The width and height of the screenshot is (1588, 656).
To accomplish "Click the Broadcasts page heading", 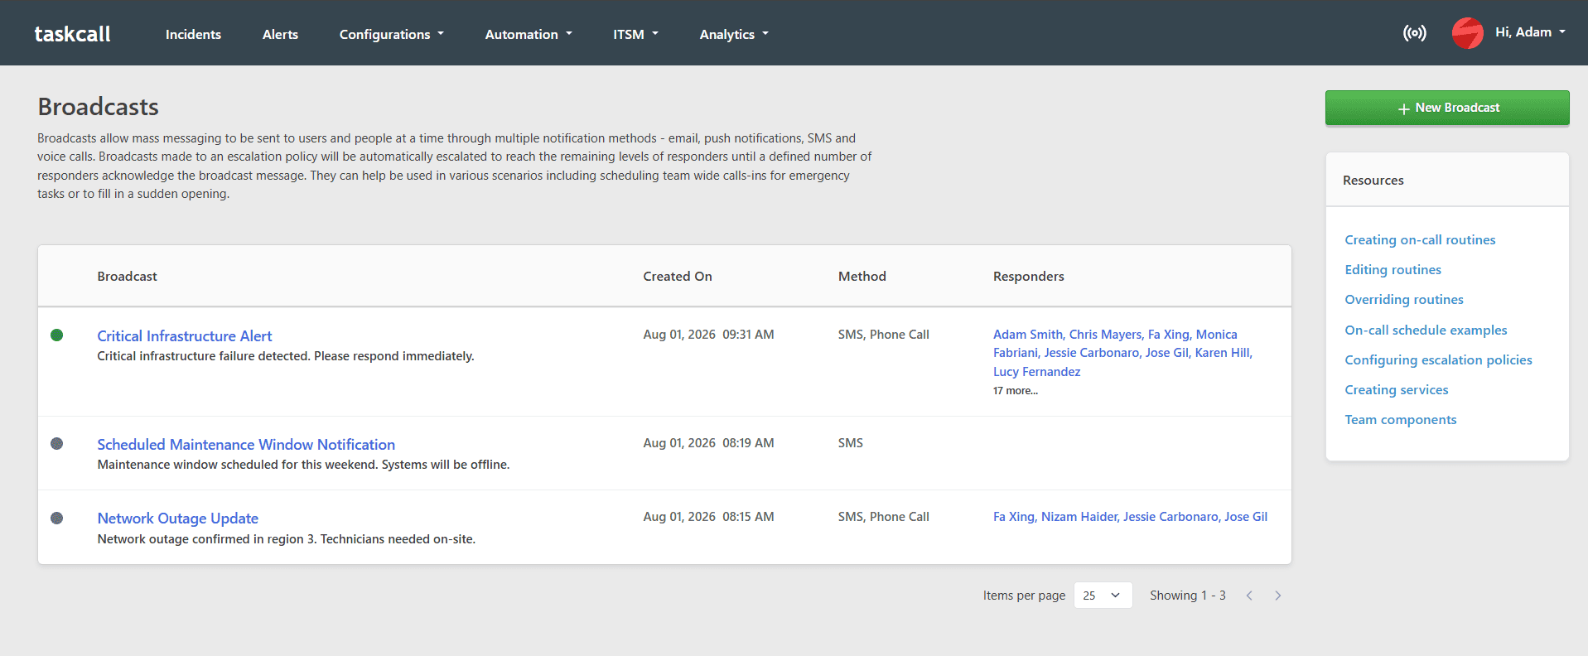I will point(98,107).
